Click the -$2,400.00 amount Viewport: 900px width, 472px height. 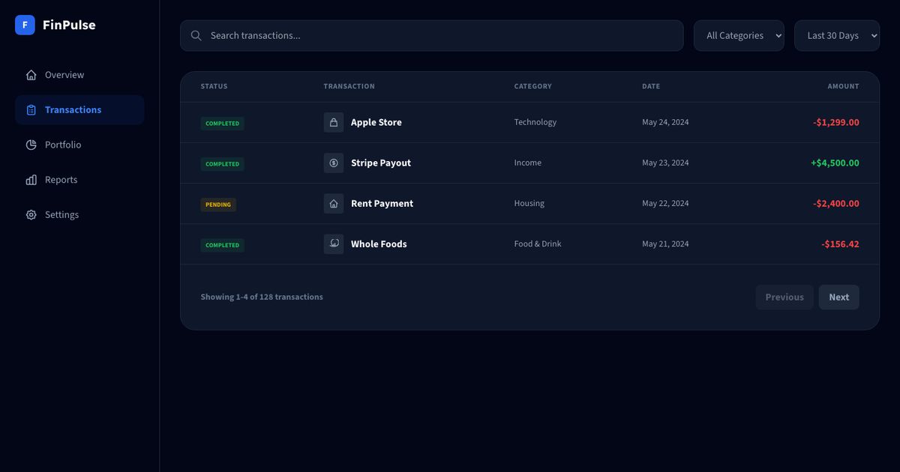coord(836,203)
